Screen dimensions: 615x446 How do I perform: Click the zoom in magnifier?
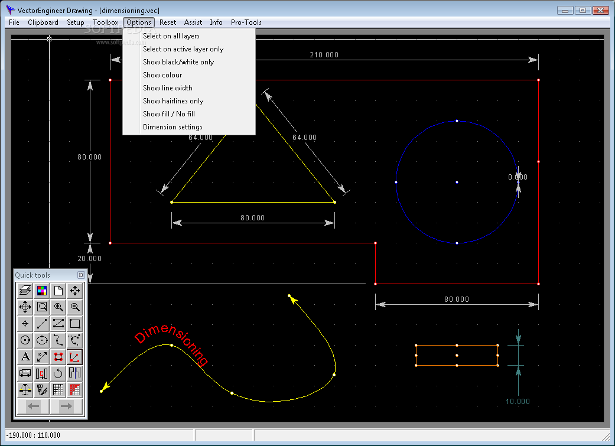(58, 307)
